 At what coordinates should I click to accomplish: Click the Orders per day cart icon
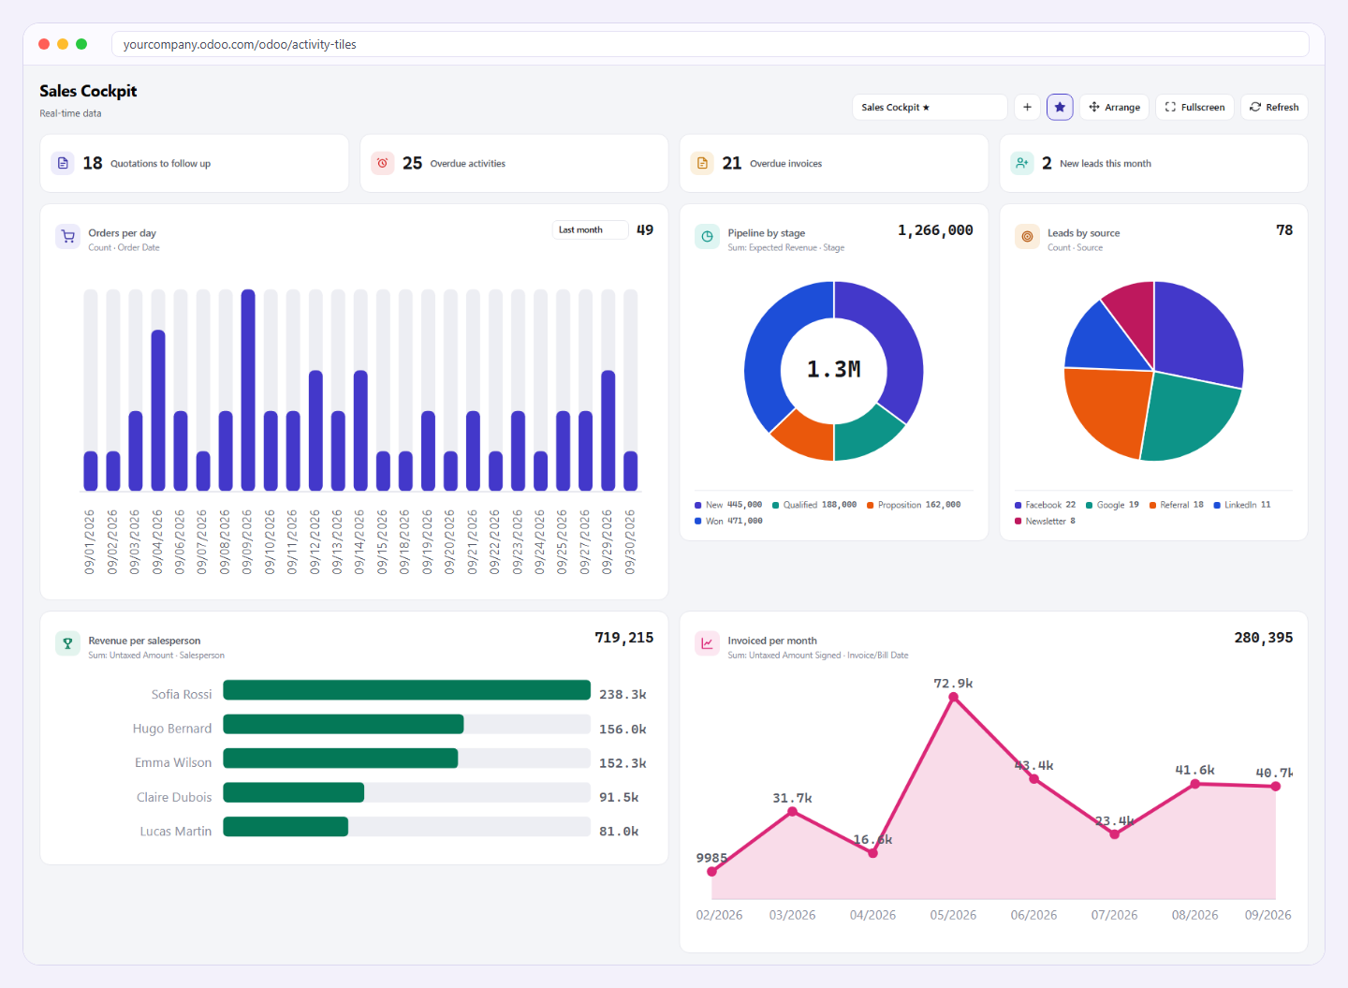coord(68,237)
